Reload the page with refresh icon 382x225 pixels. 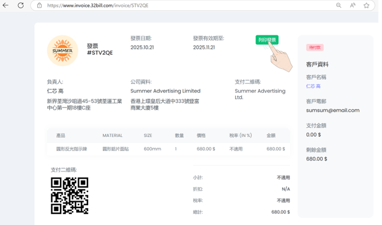point(21,6)
